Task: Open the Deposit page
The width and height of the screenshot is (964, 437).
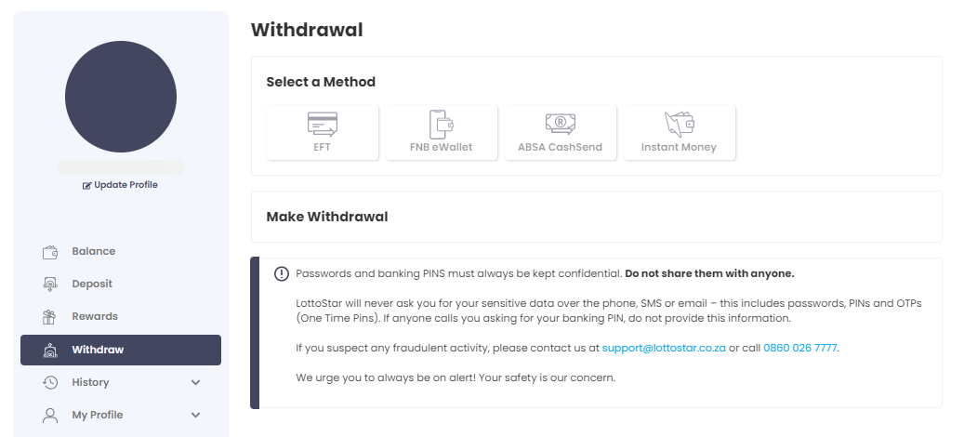Action: 92,284
